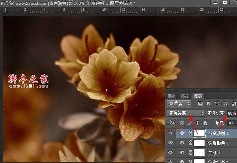Click mask link icon of 渐变映射 1

(x=190, y=133)
